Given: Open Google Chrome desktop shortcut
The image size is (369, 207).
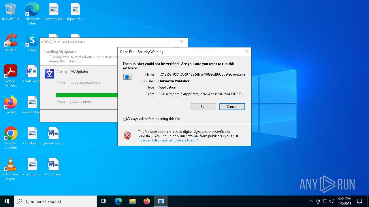Looking at the screenshot, I should pyautogui.click(x=11, y=138).
